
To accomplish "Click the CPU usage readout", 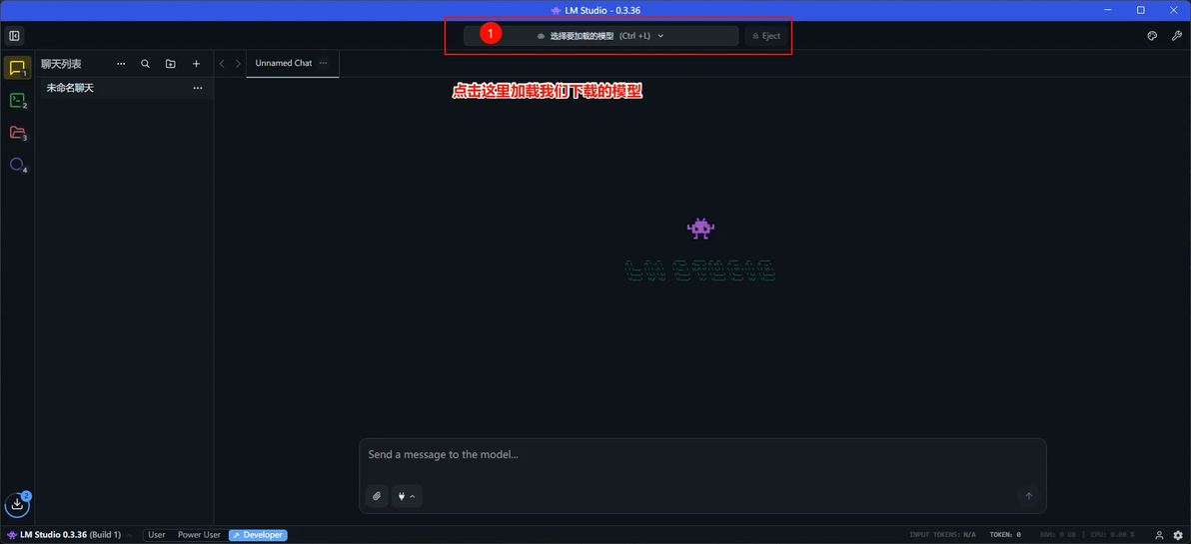I will tap(1112, 535).
